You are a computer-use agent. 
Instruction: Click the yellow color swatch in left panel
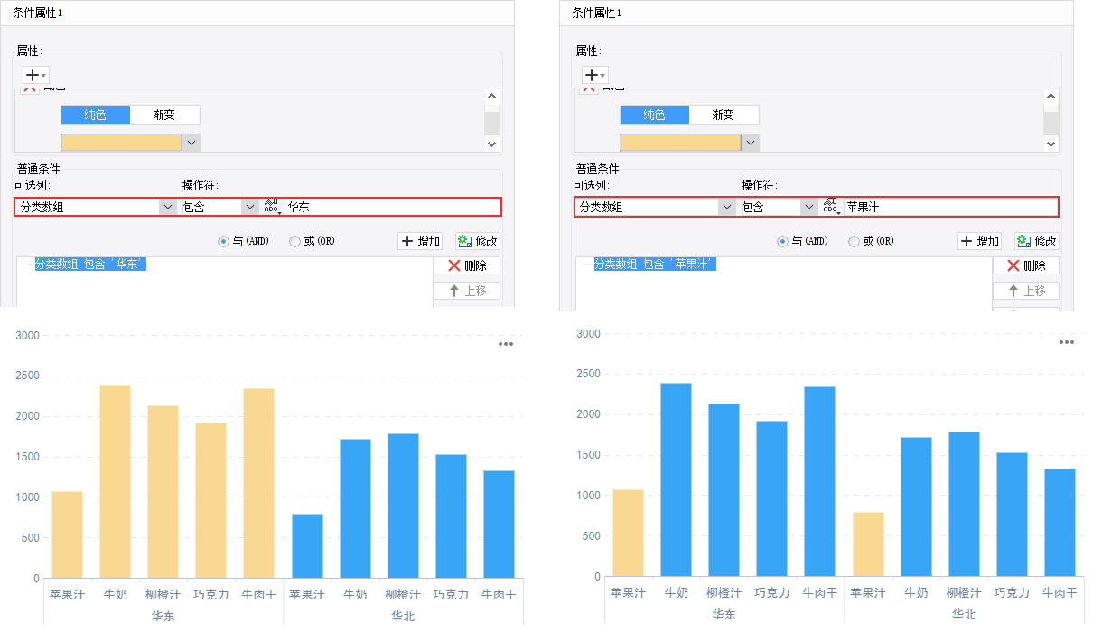tap(122, 143)
